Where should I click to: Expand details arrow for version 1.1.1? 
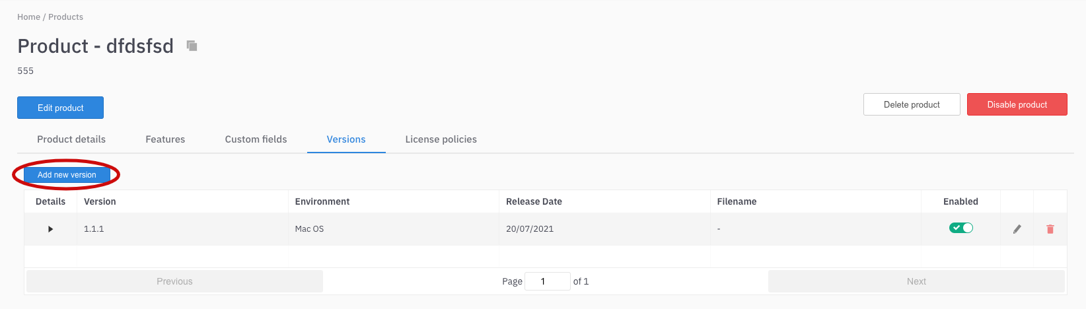(50, 229)
